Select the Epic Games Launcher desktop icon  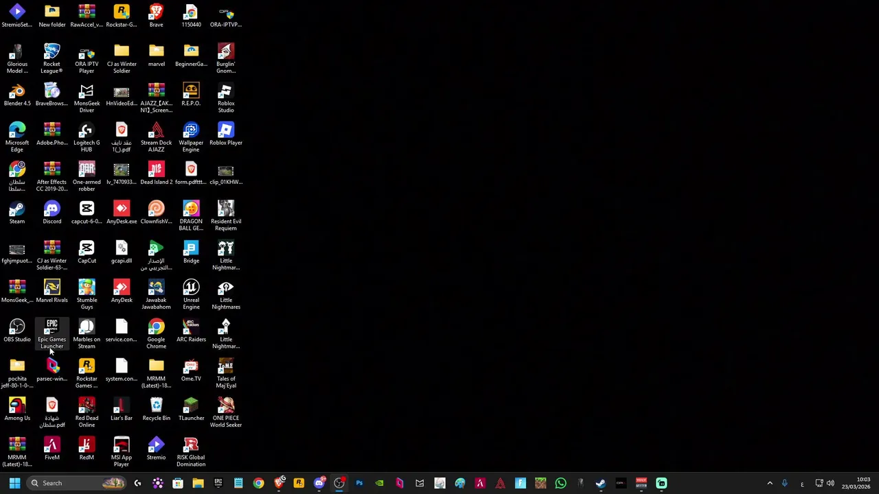point(52,333)
